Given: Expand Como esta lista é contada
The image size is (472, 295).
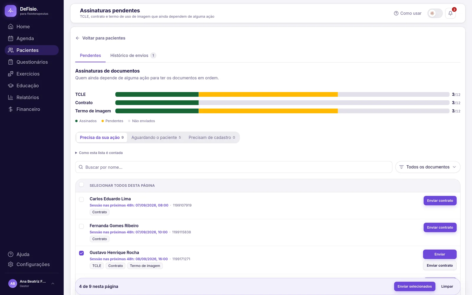Looking at the screenshot, I should coord(99,153).
